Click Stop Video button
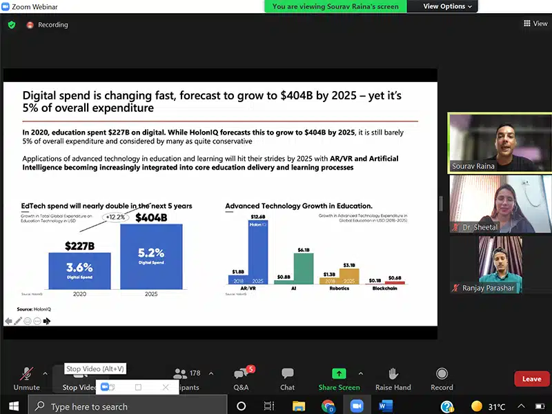This screenshot has width=552, height=414. tap(79, 386)
